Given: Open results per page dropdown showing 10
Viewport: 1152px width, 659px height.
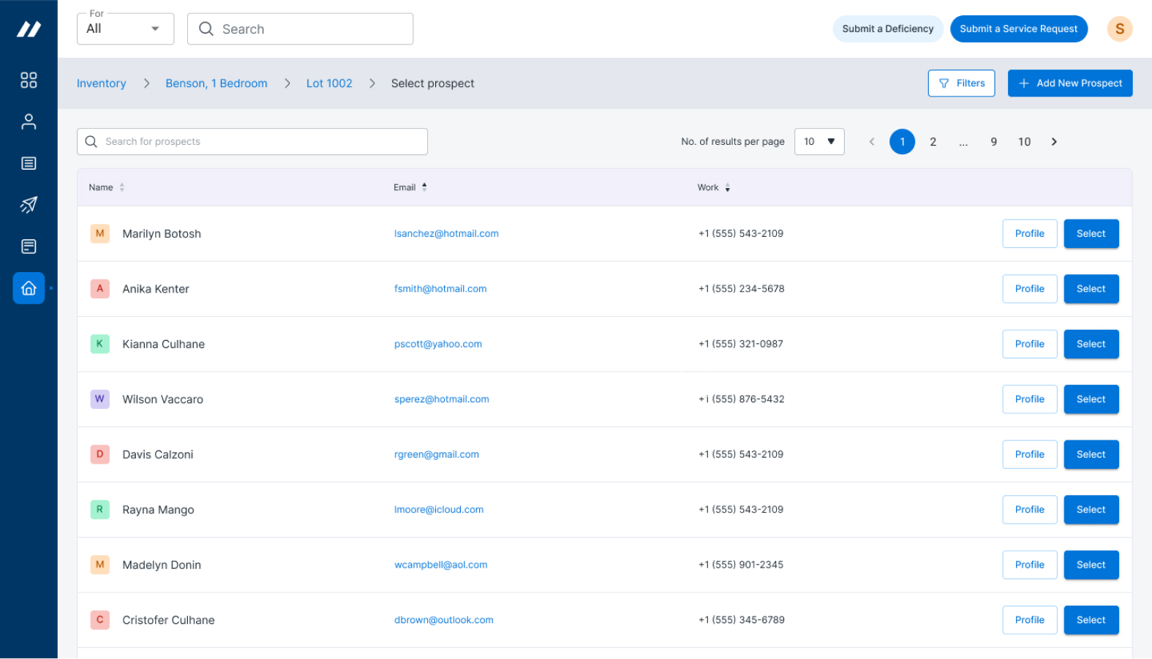Looking at the screenshot, I should pyautogui.click(x=819, y=142).
